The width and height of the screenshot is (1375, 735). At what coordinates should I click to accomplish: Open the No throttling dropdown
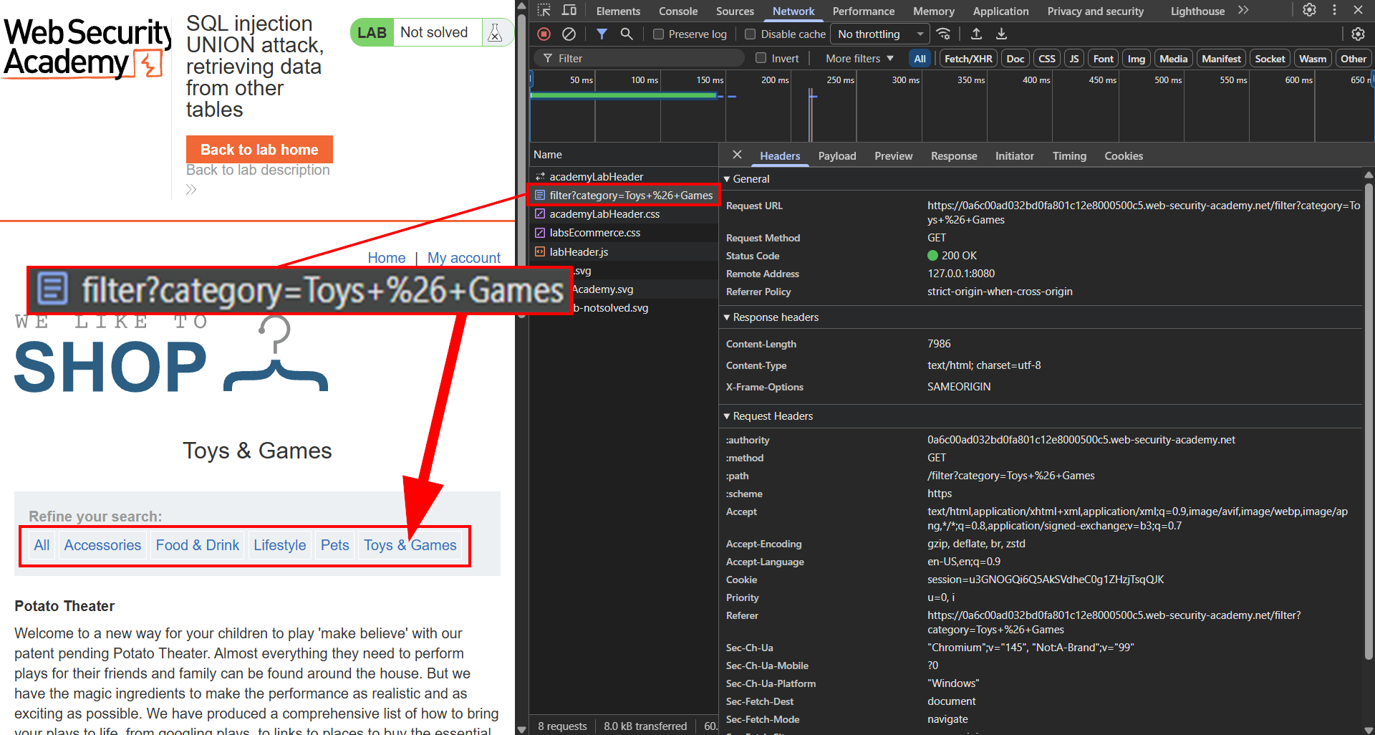879,34
